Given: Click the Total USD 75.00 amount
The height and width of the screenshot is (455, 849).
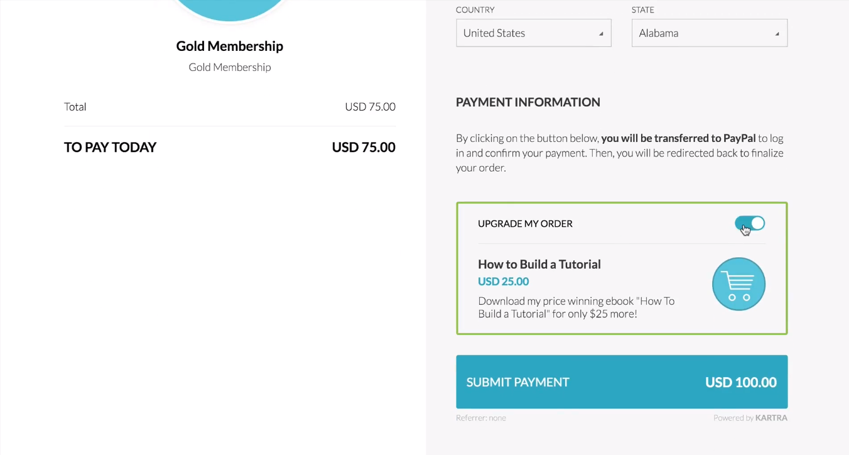Looking at the screenshot, I should click(x=370, y=107).
